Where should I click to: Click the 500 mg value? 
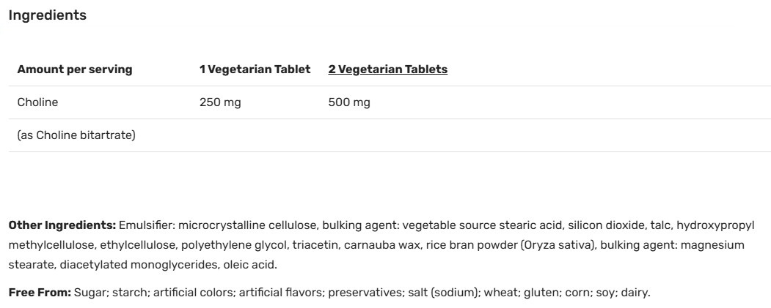(x=349, y=102)
